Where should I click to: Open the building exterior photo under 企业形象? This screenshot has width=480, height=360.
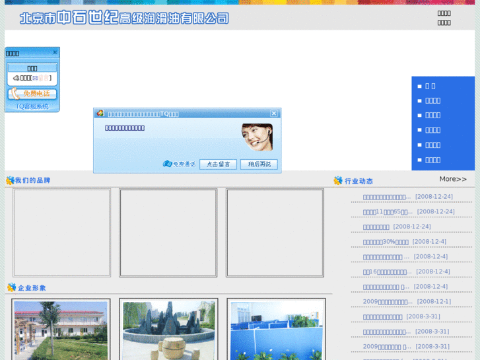tap(61, 330)
